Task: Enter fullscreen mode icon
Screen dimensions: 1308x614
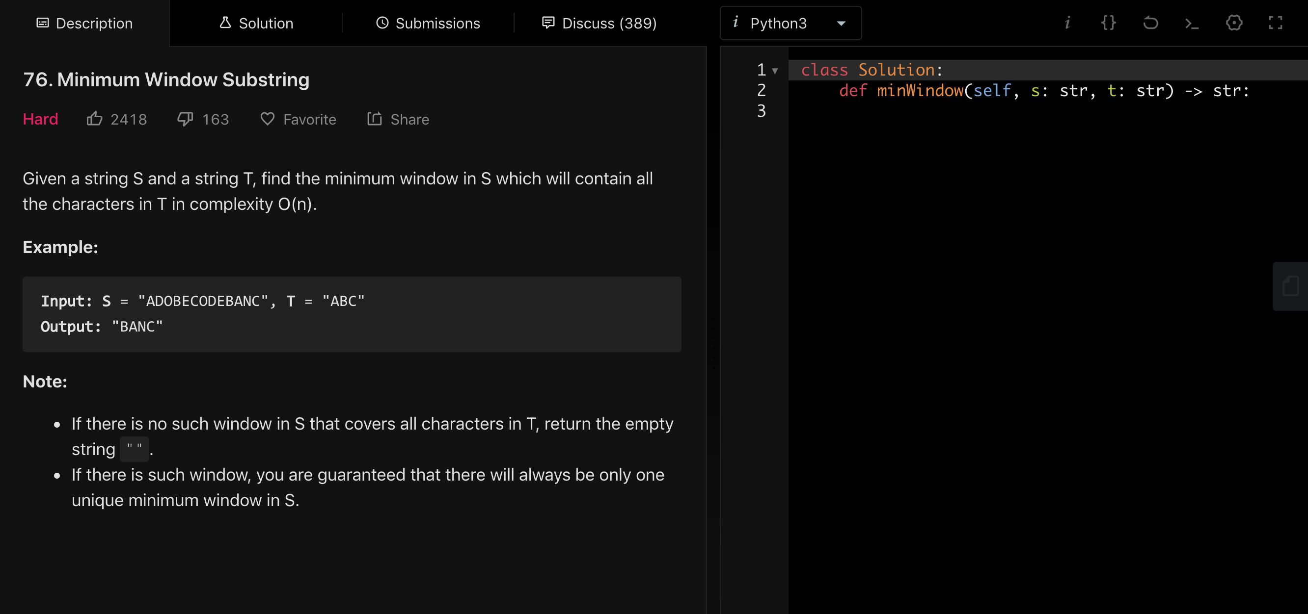Action: (1275, 23)
